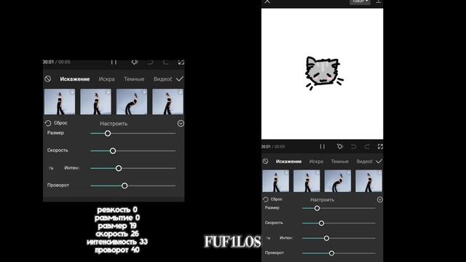
Task: Click Интенс slider handle in right phone
Action: 326,238
